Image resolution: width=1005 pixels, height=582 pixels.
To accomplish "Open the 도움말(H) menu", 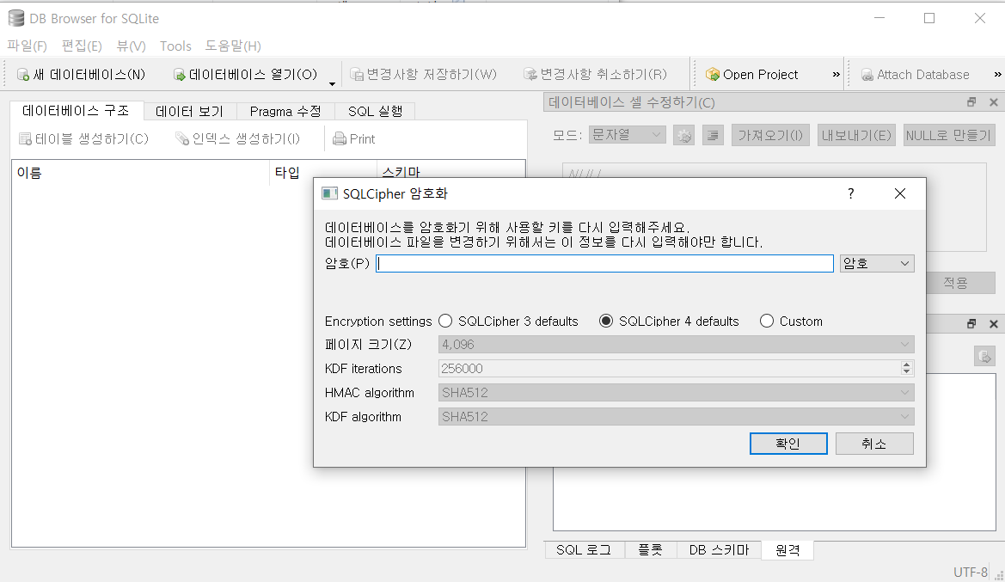I will coord(233,46).
